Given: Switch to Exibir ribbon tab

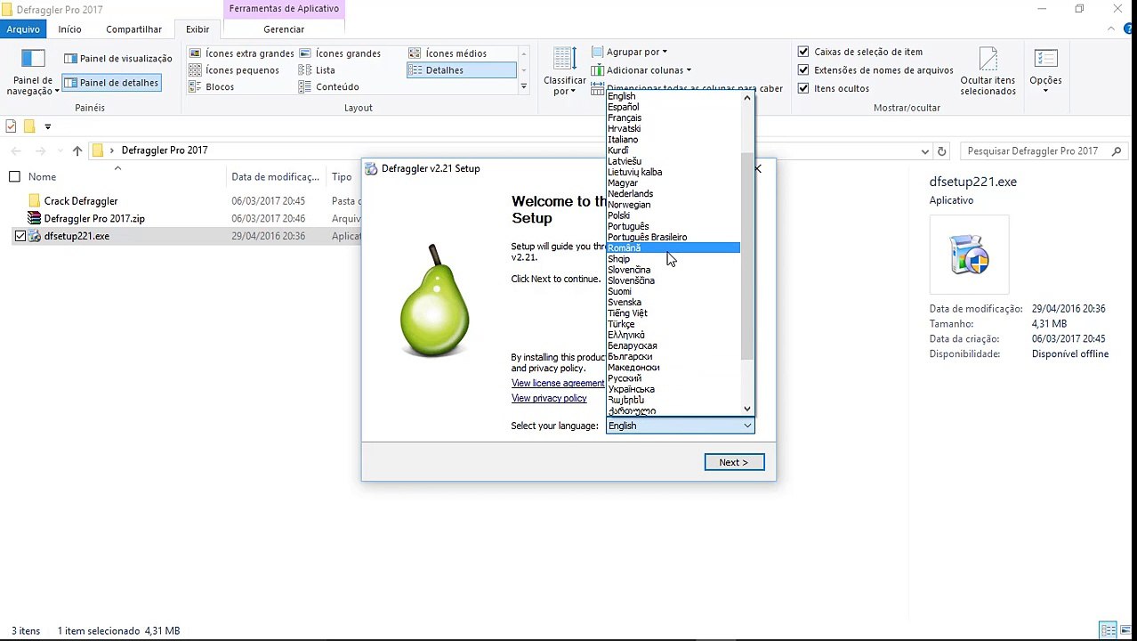Looking at the screenshot, I should point(198,29).
